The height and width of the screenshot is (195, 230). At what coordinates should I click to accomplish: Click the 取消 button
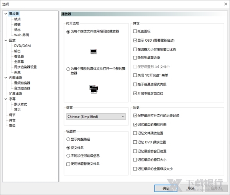click(191, 188)
